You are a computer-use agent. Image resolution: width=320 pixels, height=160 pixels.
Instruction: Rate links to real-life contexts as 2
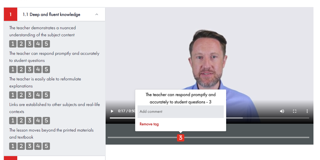[x=21, y=121]
